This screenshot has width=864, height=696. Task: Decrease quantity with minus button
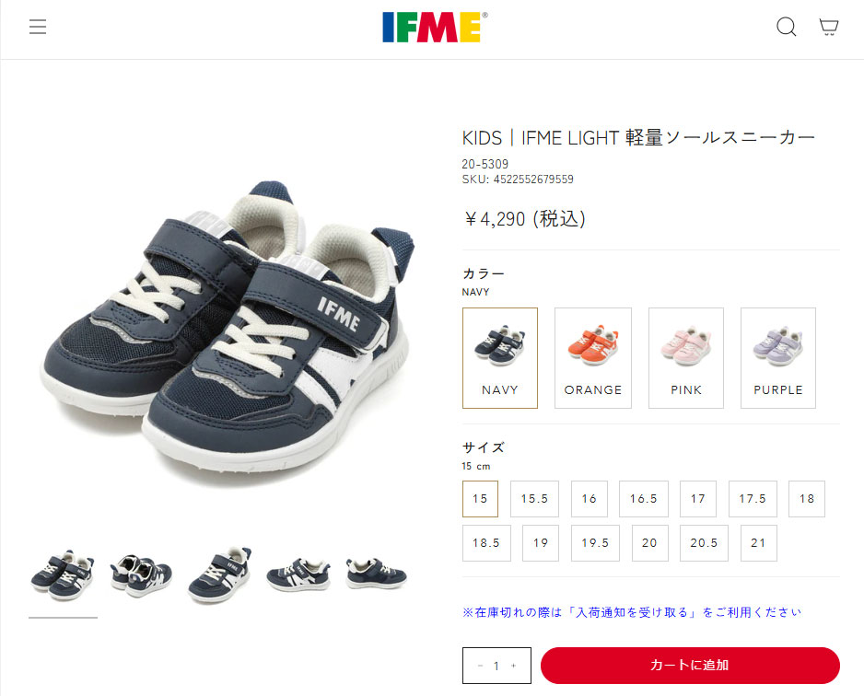[481, 666]
